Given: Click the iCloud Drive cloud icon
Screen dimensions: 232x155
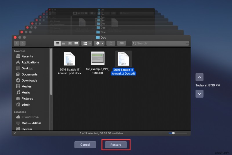Looking at the screenshot, I should pyautogui.click(x=18, y=117).
